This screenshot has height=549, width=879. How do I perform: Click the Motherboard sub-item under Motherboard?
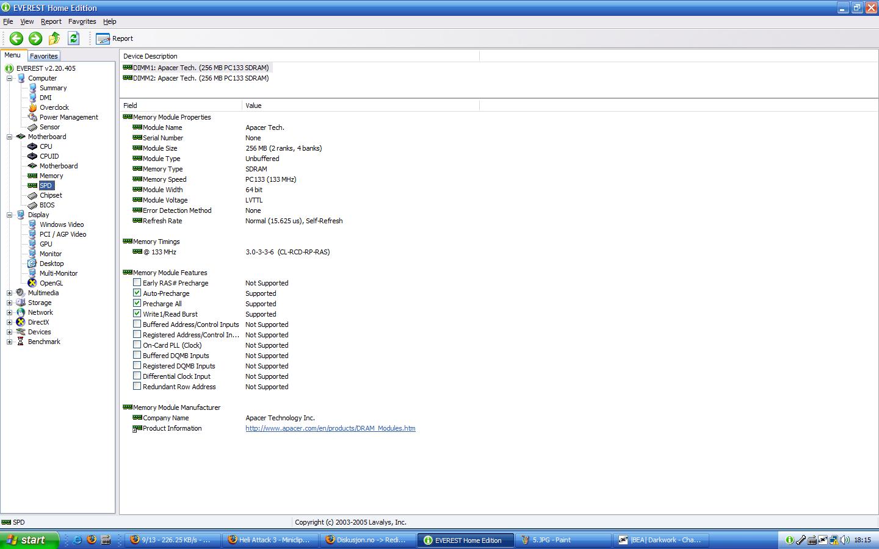point(59,166)
